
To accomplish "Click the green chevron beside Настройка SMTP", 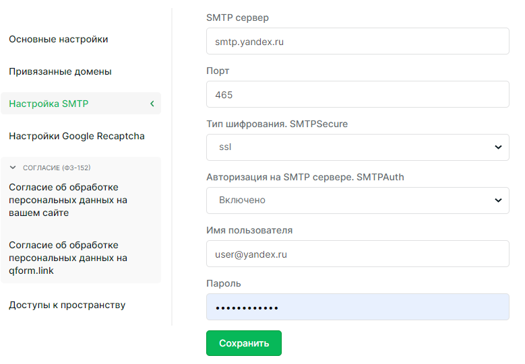I will [152, 104].
